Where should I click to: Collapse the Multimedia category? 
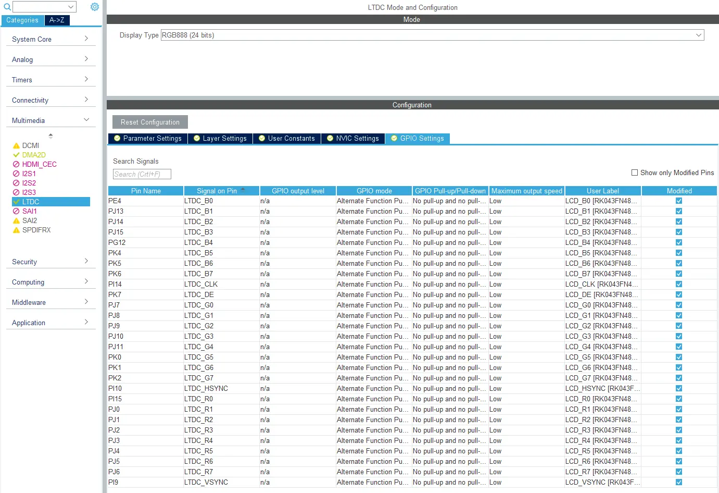pyautogui.click(x=51, y=120)
